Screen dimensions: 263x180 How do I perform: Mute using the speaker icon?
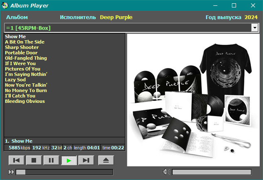tap(166, 172)
